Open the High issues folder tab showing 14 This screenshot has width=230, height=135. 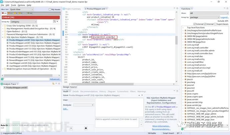[10, 13]
